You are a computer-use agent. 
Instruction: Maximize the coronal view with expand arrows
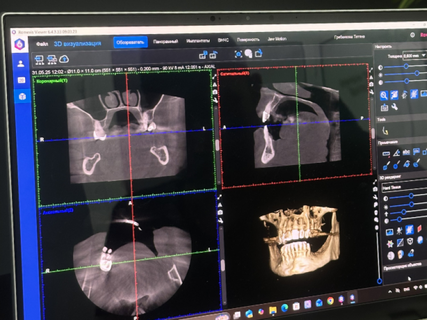coord(215,77)
